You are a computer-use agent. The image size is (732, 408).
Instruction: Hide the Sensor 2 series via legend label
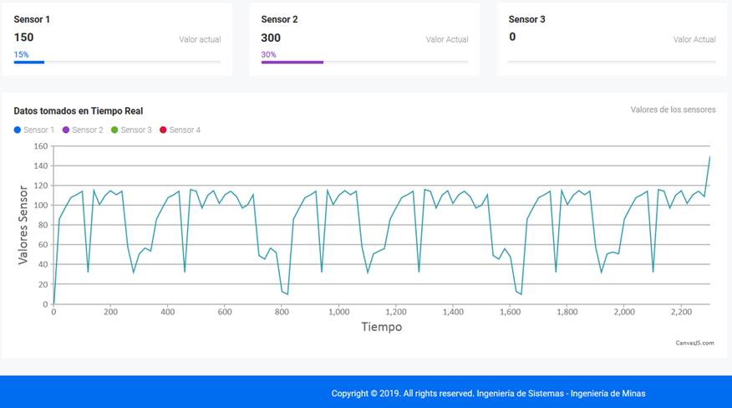click(x=87, y=130)
